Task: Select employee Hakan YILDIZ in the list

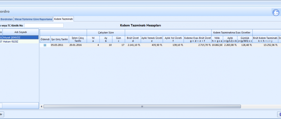Action: (x=21, y=41)
